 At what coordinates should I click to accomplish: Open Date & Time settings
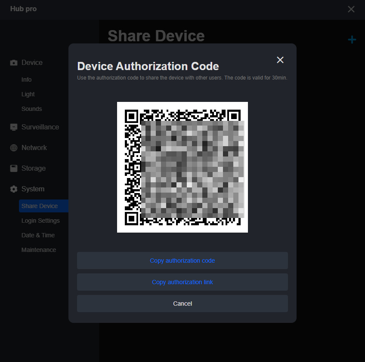pos(38,235)
